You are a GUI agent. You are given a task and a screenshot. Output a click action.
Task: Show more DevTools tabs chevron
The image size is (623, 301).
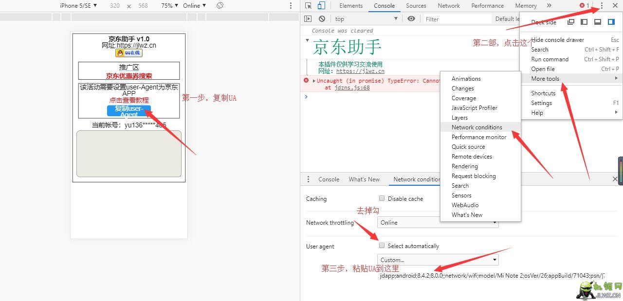pos(549,6)
